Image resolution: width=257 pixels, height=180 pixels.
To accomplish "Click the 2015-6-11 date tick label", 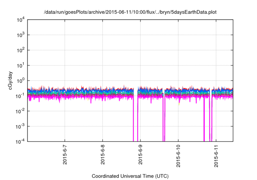I will 216,156.
